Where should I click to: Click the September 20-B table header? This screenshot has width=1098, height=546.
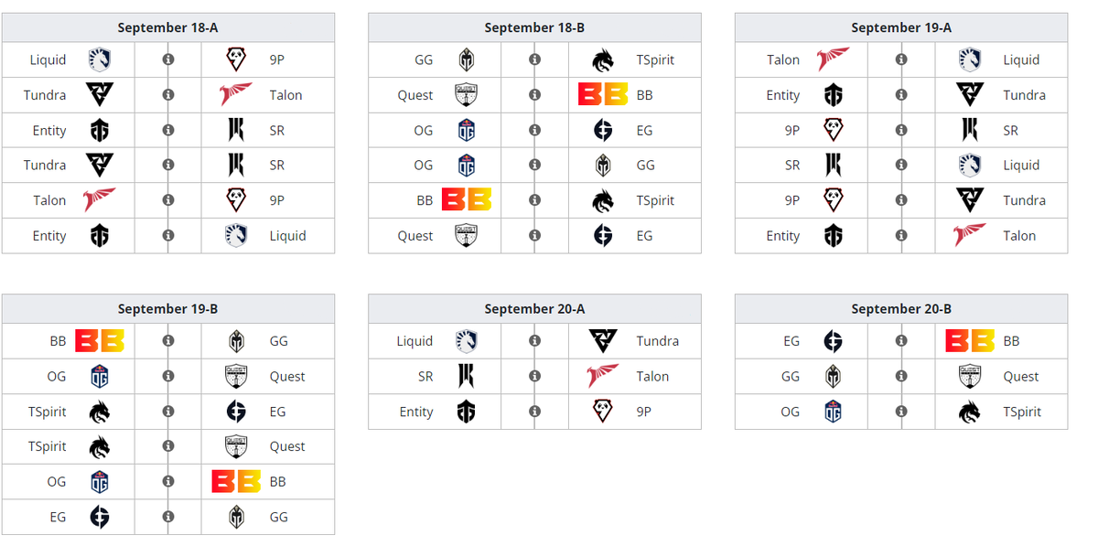click(x=902, y=308)
